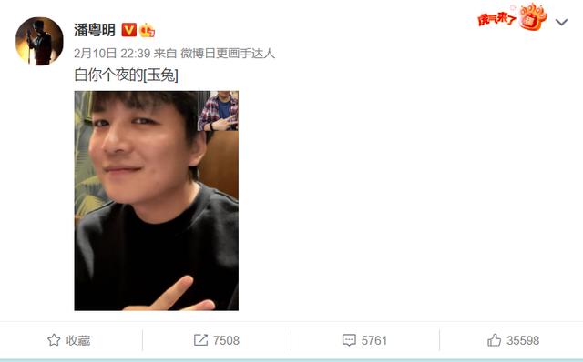Open the 5761 comments count
Image resolution: width=583 pixels, height=362 pixels.
[374, 340]
